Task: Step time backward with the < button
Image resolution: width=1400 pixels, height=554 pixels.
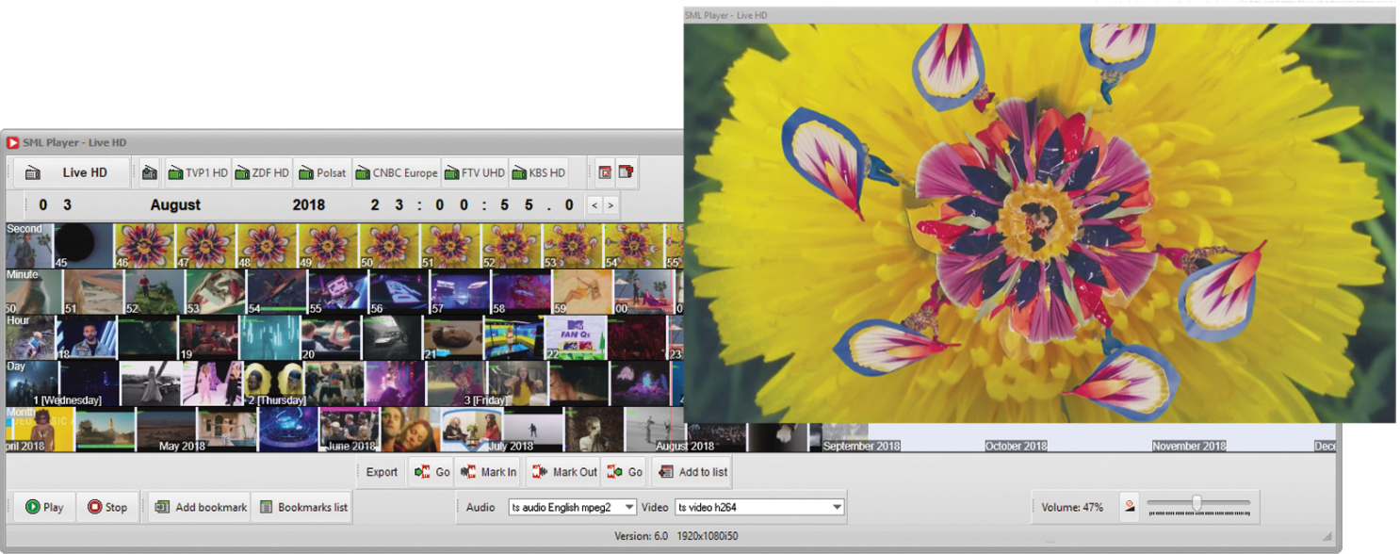Action: tap(594, 205)
